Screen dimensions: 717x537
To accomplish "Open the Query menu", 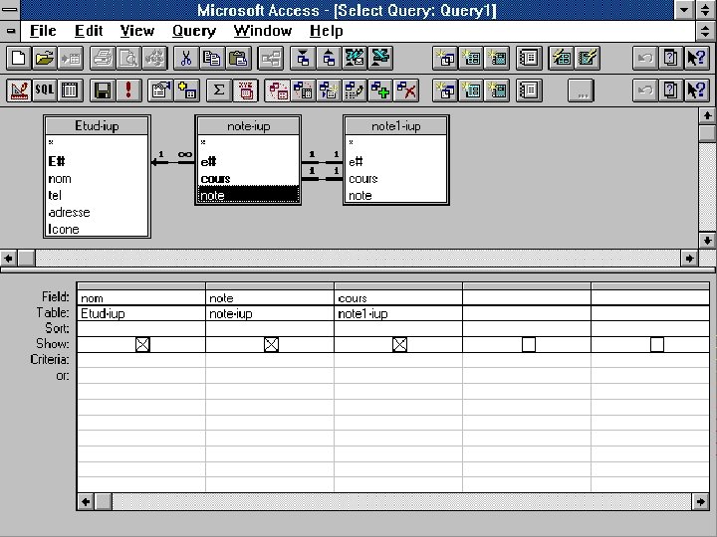I will pyautogui.click(x=194, y=31).
